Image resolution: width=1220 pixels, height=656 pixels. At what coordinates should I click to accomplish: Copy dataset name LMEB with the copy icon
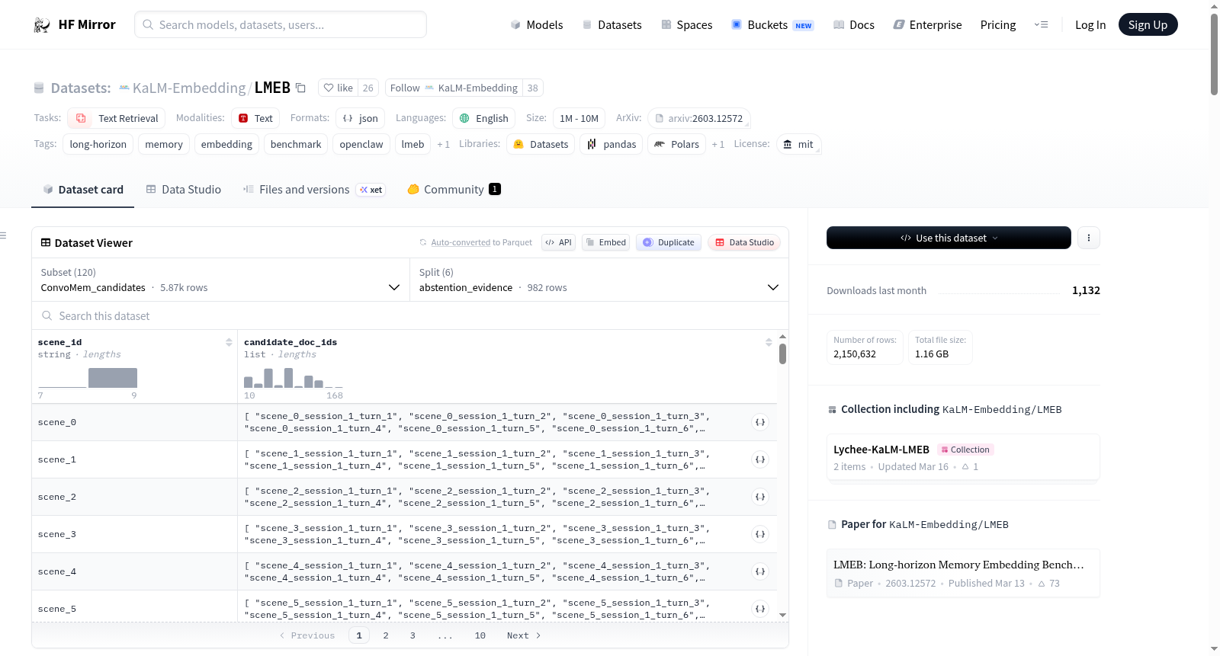tap(301, 88)
